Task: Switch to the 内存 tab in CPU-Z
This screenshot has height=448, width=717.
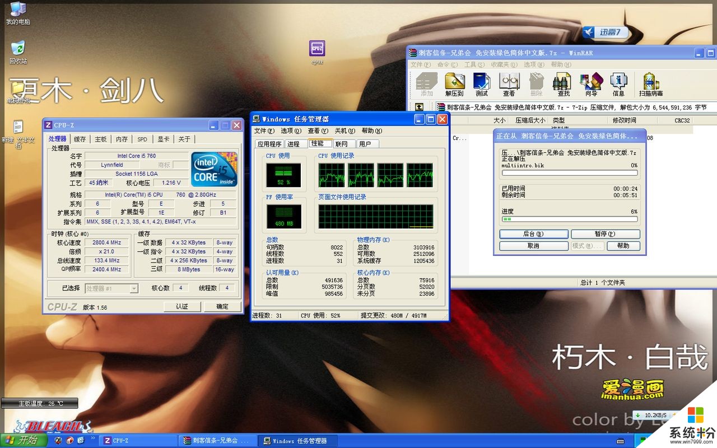Action: [x=122, y=139]
